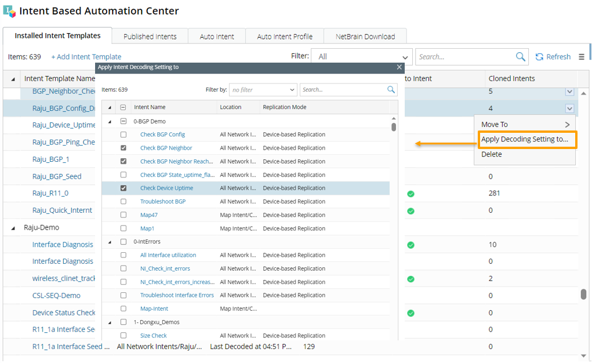Open the Filter by dropdown in dialog
The width and height of the screenshot is (592, 363).
click(263, 90)
